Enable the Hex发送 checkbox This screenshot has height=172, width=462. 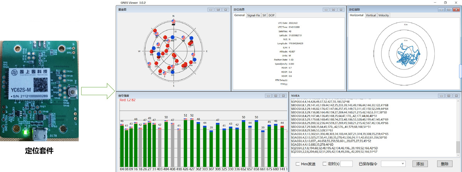(298, 164)
